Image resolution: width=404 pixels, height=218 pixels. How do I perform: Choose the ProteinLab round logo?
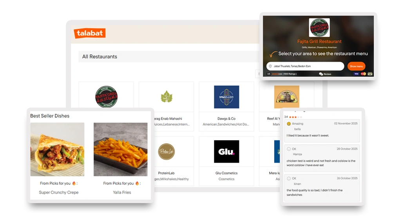click(166, 151)
